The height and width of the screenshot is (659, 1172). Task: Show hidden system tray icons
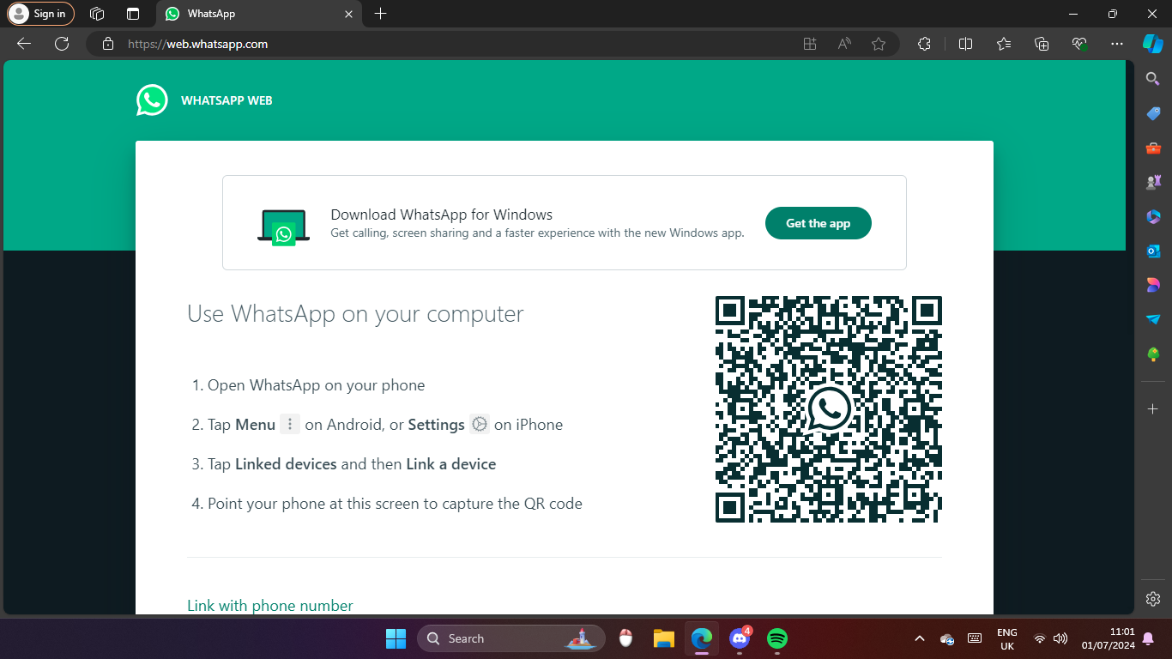pyautogui.click(x=920, y=638)
